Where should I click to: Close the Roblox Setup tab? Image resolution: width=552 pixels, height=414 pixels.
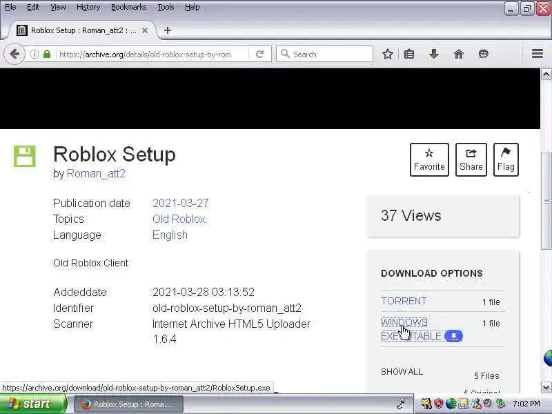click(x=145, y=30)
